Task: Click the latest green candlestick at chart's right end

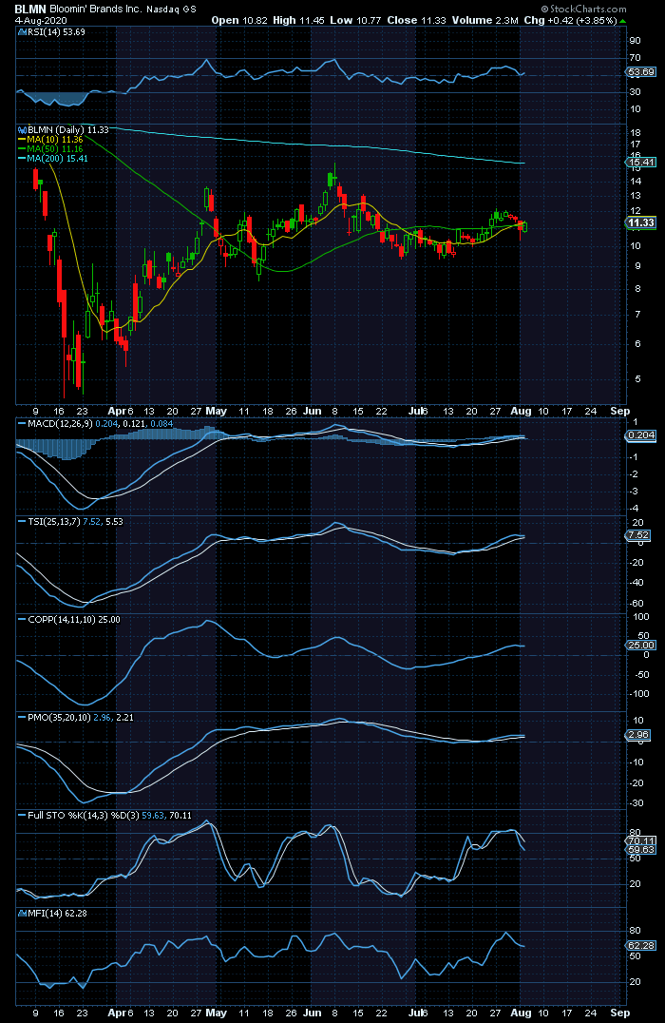Action: [525, 226]
